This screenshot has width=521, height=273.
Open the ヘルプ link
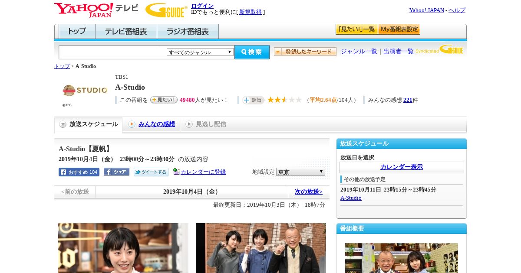coord(457,10)
